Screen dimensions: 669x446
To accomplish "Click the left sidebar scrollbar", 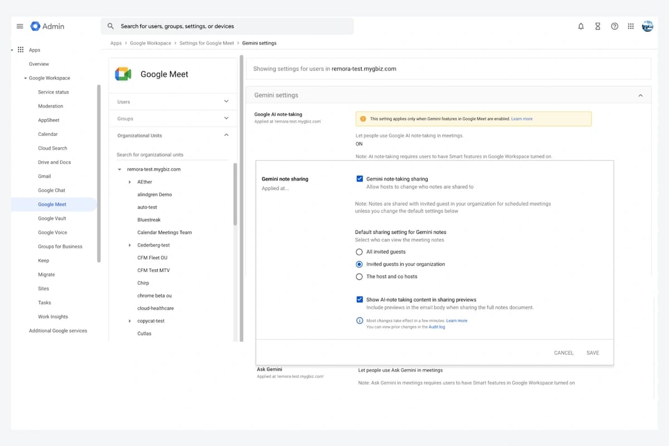I will click(99, 173).
